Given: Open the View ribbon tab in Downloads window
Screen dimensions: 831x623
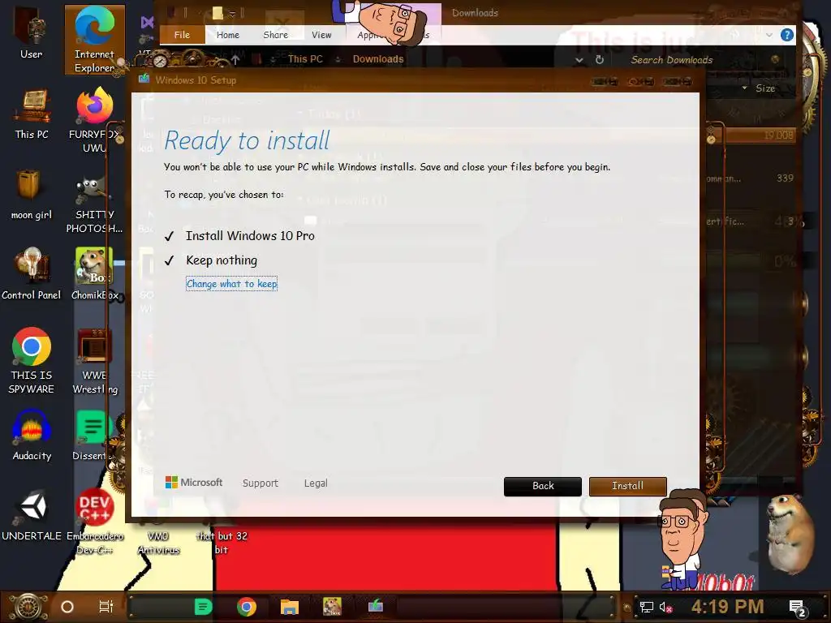Looking at the screenshot, I should 321,35.
